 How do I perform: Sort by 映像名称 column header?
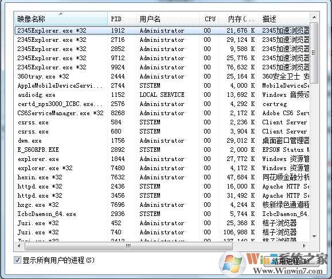pyautogui.click(x=61, y=19)
